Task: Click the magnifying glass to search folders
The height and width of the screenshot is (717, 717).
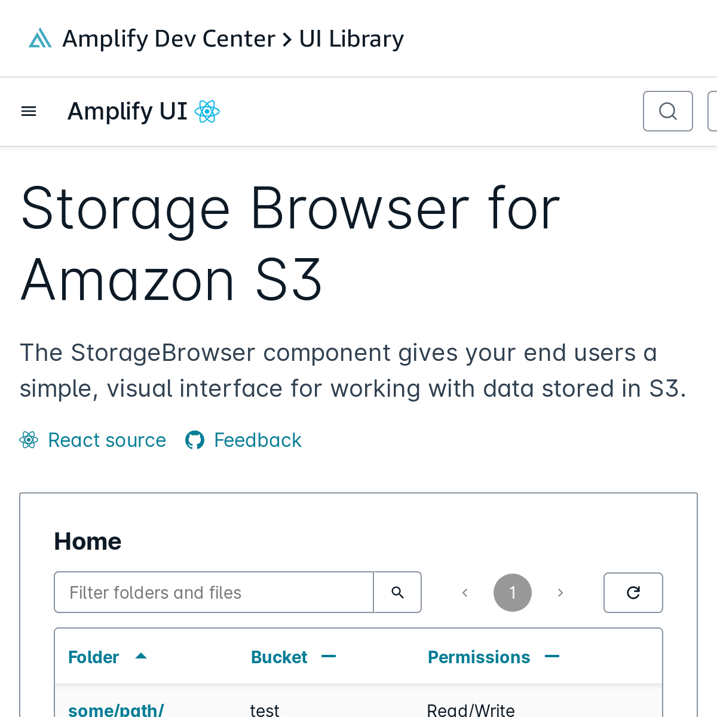Action: click(x=397, y=592)
